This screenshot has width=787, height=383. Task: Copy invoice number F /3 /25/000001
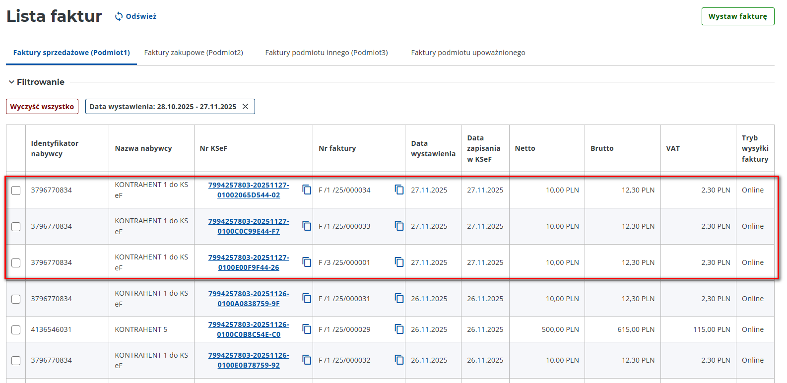click(399, 262)
